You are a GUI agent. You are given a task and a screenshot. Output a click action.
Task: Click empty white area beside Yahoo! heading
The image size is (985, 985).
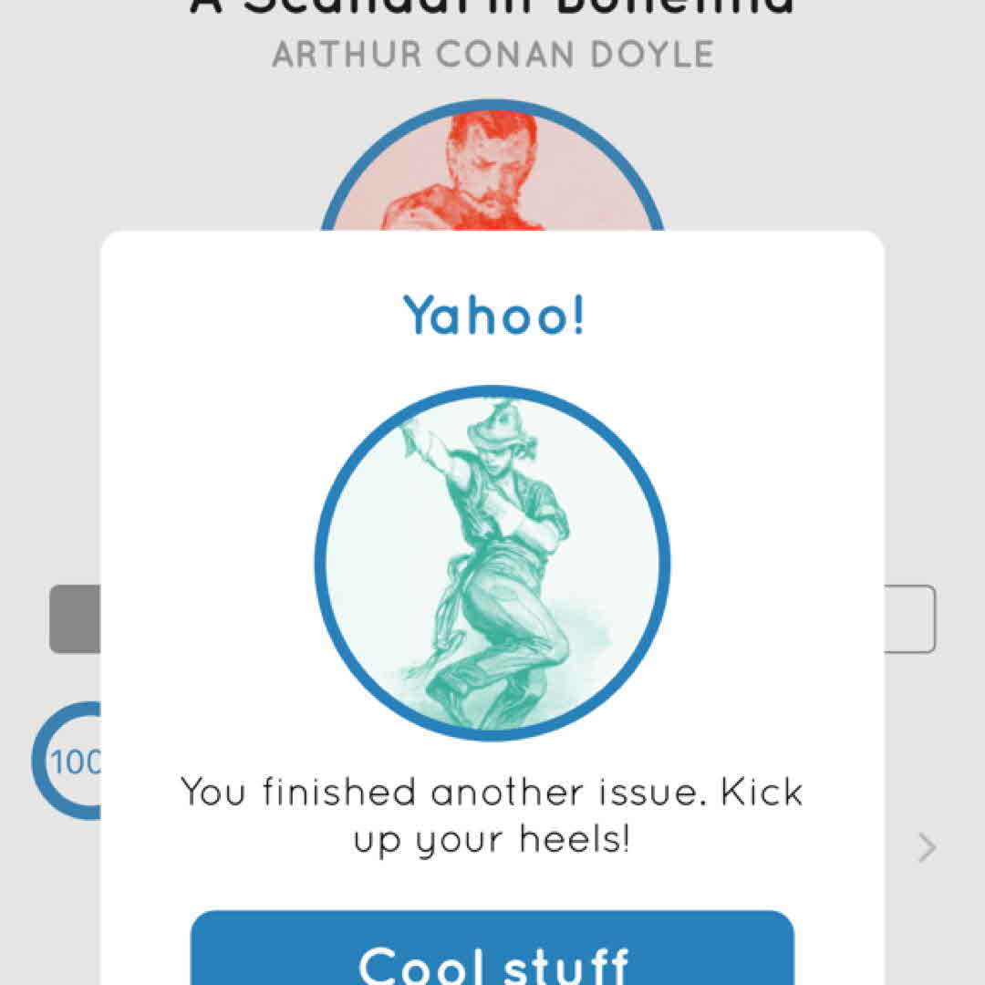730,316
